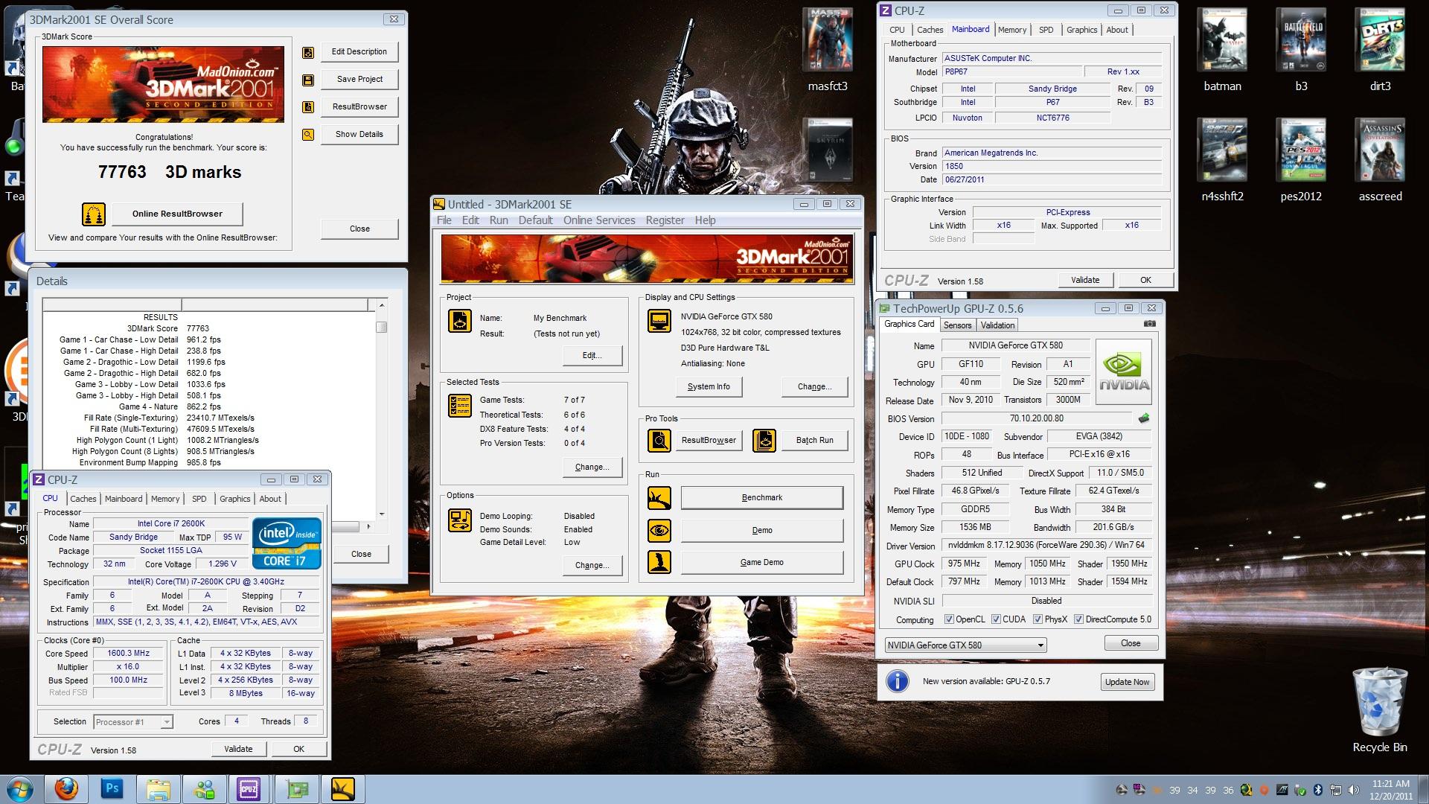Image resolution: width=1429 pixels, height=804 pixels.
Task: Open the dirt3 desktop shortcut
Action: click(x=1380, y=51)
